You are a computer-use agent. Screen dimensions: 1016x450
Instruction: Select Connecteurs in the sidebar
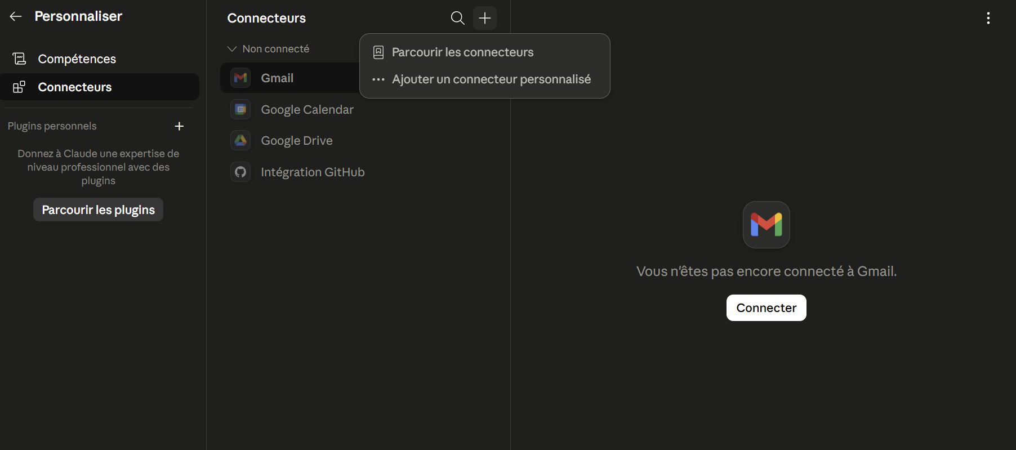coord(100,87)
